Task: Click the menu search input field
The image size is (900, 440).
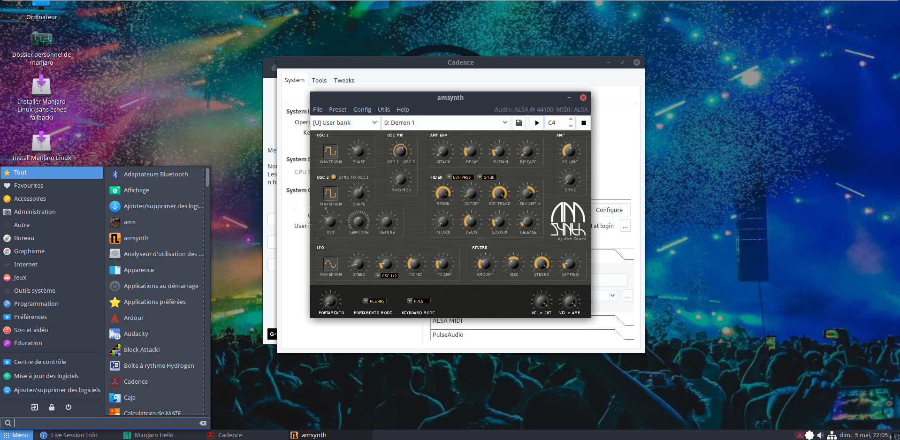Action: [x=105, y=423]
